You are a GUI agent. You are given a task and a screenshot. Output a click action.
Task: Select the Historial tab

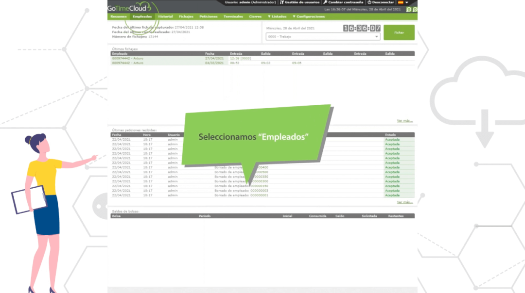pos(165,16)
